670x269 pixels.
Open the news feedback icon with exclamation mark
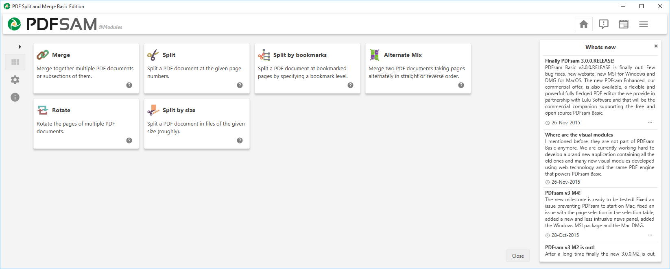coord(604,24)
